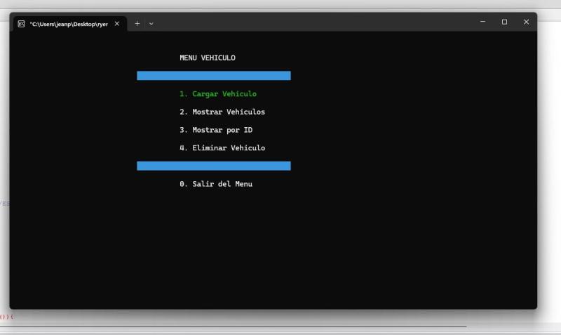Click the terminal icon in the tab
The image size is (561, 335).
point(22,24)
